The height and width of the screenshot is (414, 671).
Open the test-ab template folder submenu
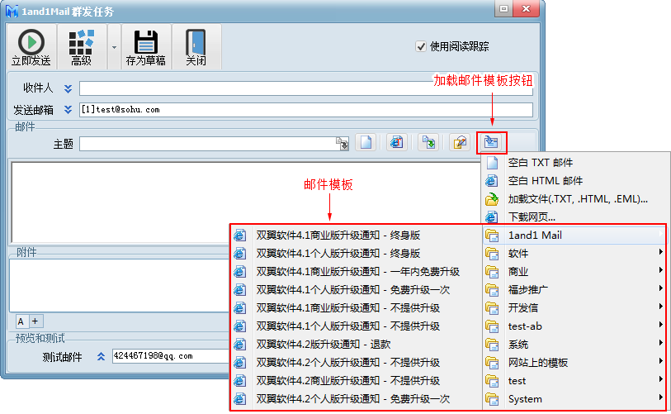(x=574, y=326)
